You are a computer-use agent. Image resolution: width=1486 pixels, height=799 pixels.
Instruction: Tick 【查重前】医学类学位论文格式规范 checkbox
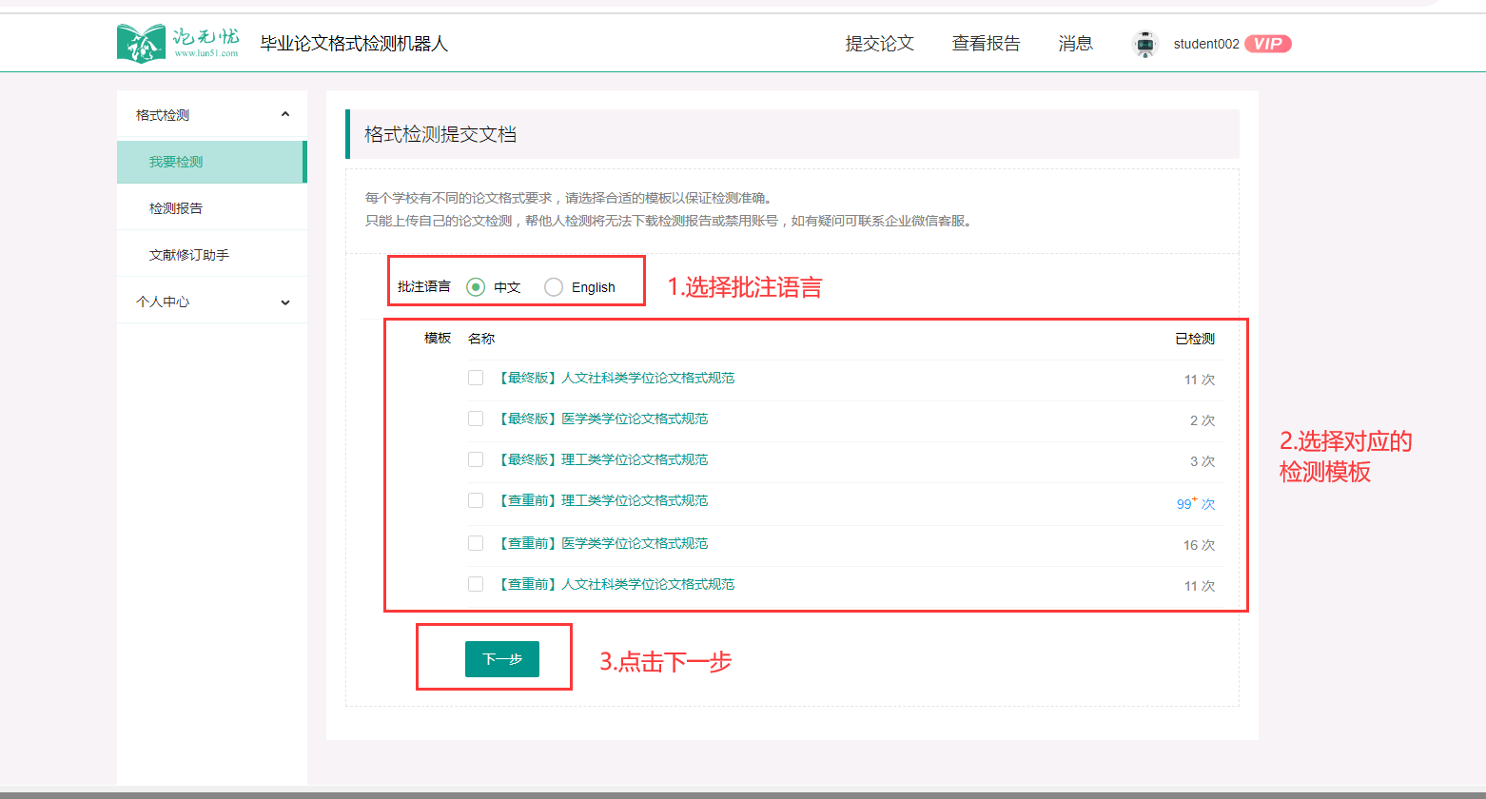(x=476, y=544)
